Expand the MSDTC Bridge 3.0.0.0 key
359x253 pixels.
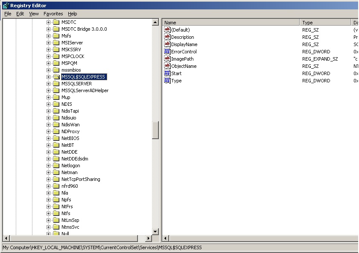48,29
